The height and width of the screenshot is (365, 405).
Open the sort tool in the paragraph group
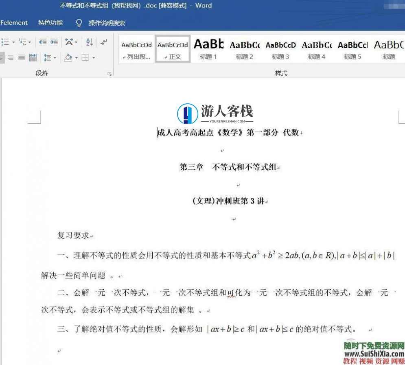[x=90, y=42]
